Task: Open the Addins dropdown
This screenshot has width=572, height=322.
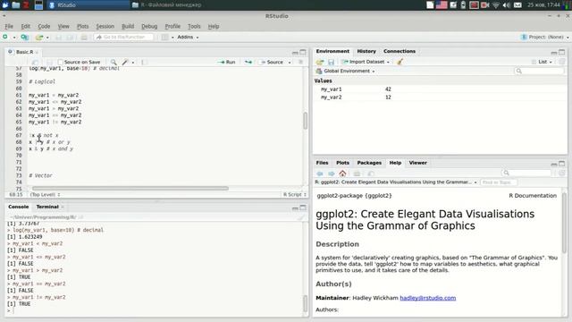Action: [188, 38]
